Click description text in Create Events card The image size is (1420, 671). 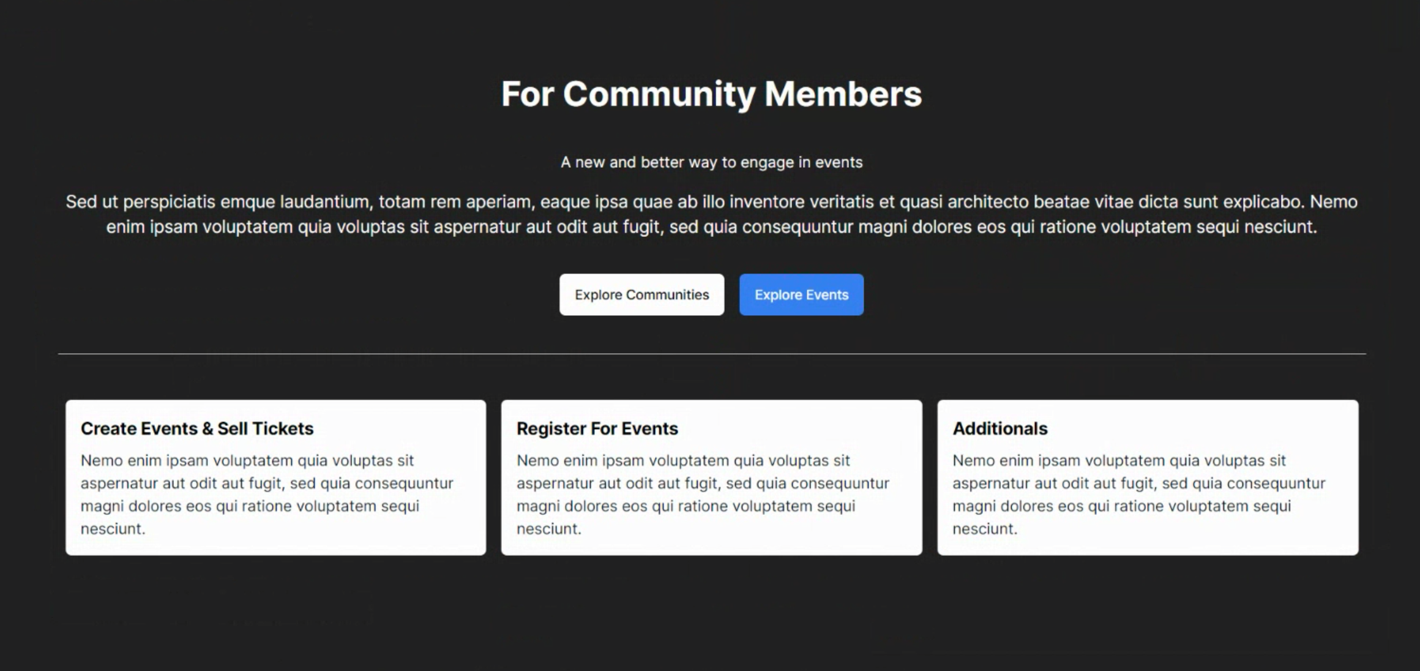click(266, 483)
